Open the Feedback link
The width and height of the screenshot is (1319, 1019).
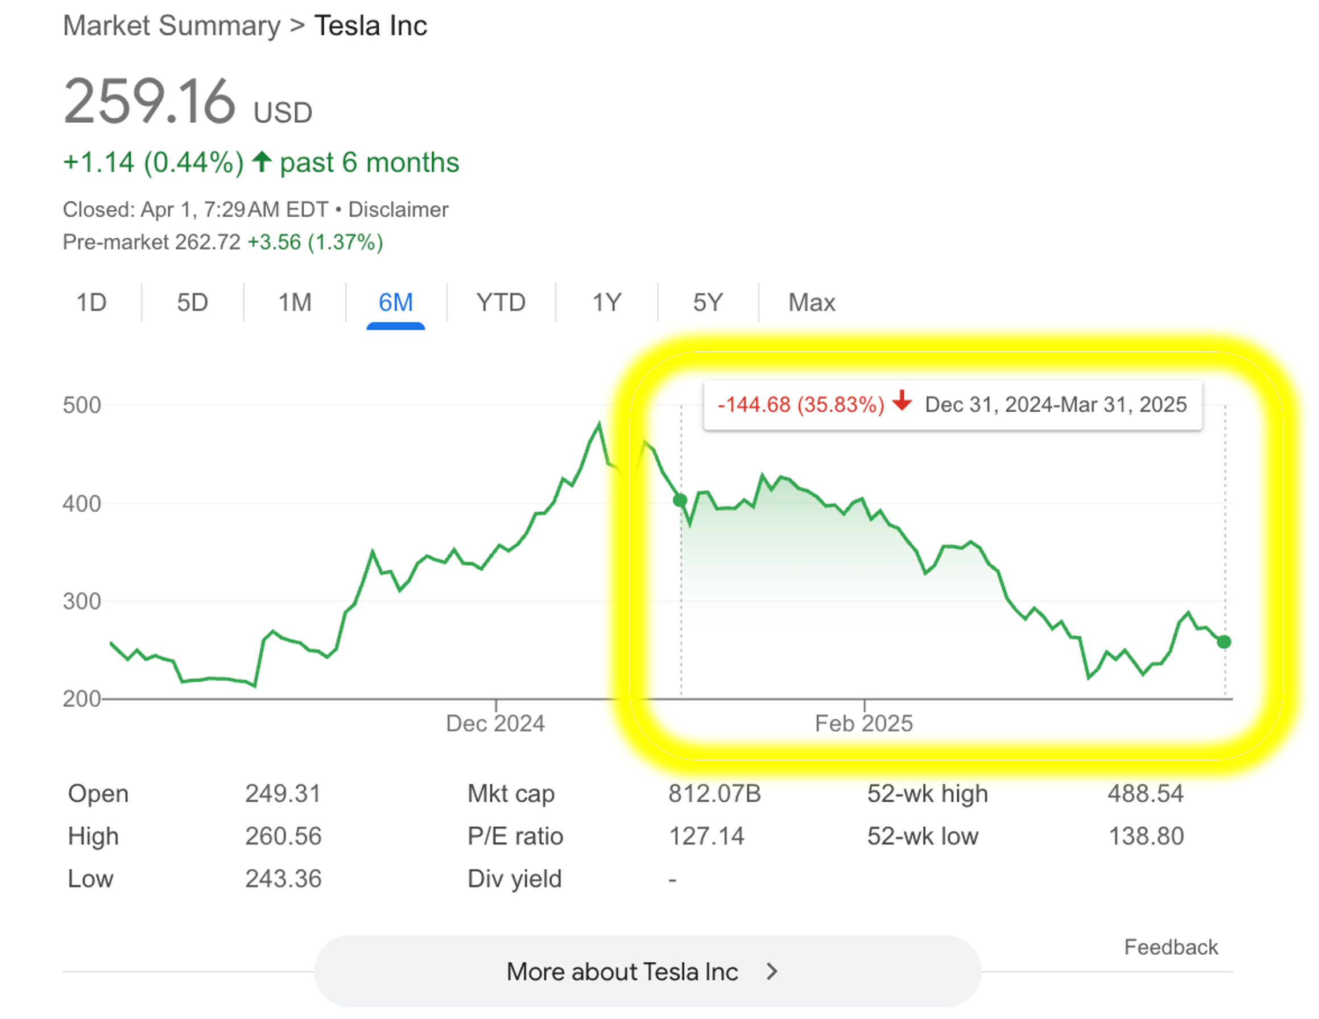(1171, 947)
